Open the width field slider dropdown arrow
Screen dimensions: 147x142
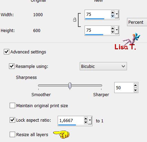(x=117, y=14)
